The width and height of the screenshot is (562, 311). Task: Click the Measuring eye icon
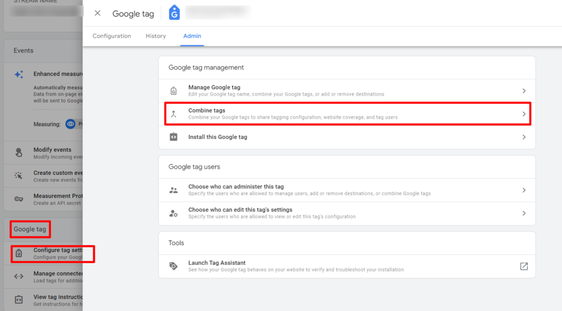tap(70, 124)
